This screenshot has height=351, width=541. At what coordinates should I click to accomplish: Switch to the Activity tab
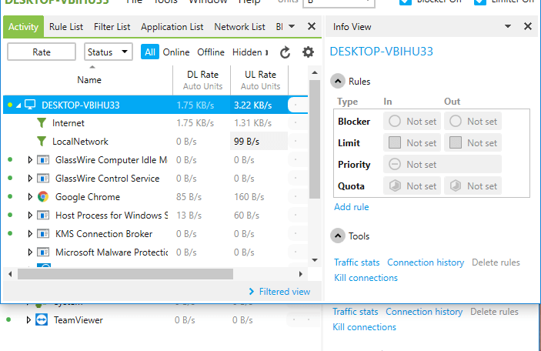click(x=23, y=27)
